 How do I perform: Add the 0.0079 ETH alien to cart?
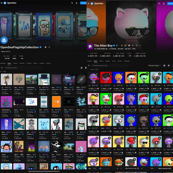pyautogui.click(x=97, y=74)
